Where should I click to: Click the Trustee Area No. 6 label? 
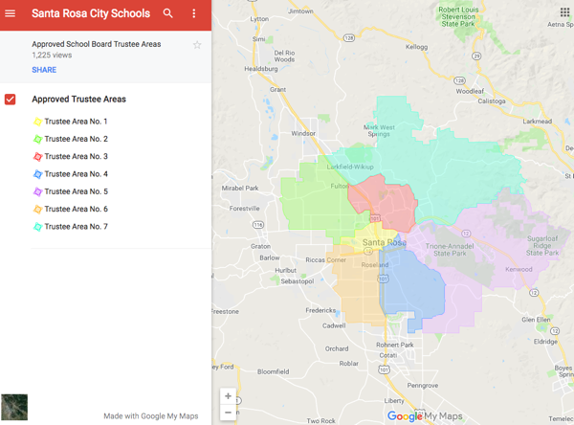point(77,209)
